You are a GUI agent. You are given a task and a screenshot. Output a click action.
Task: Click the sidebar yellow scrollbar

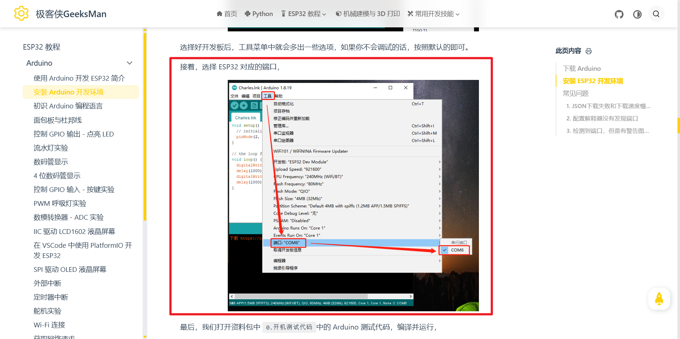pos(145,127)
